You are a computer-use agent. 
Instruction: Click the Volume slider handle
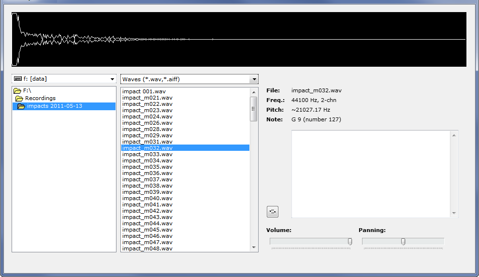pyautogui.click(x=350, y=241)
